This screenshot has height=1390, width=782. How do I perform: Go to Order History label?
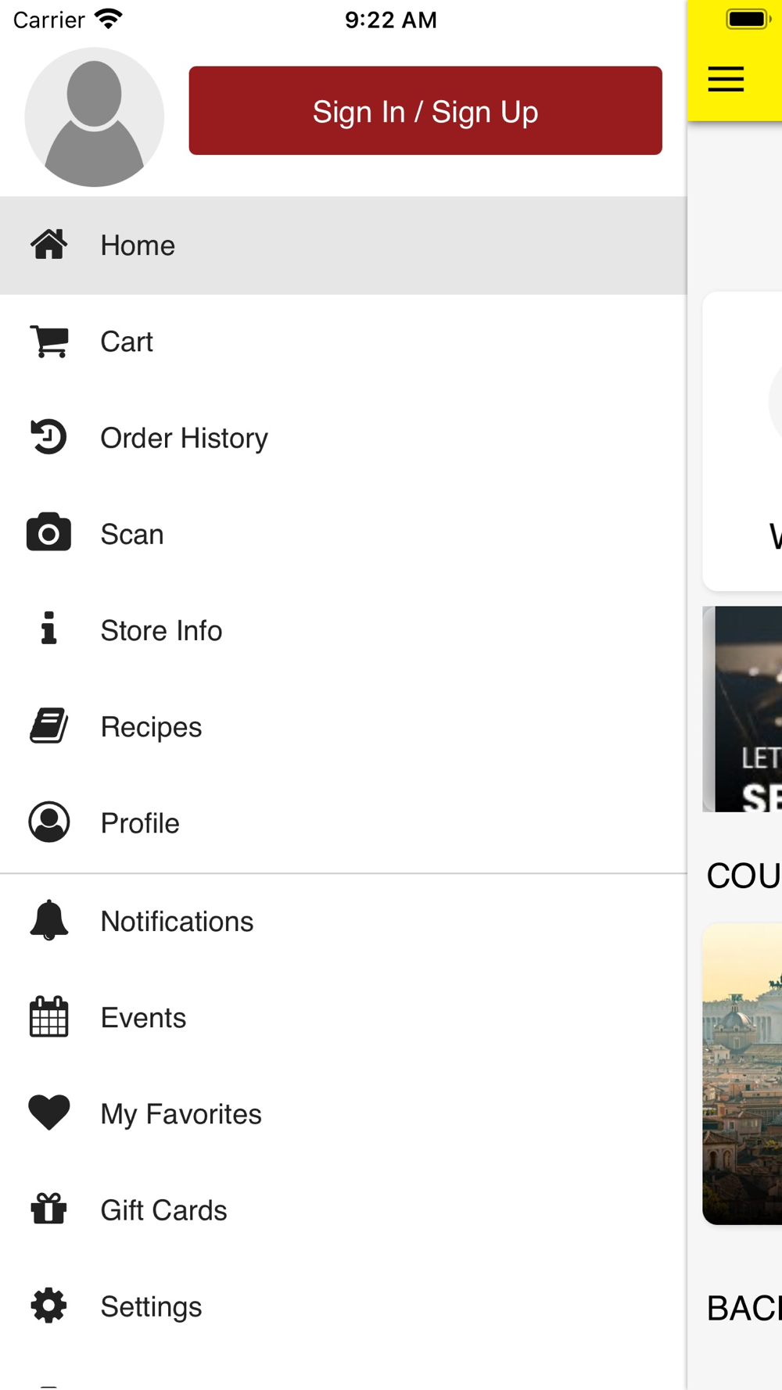pyautogui.click(x=184, y=439)
